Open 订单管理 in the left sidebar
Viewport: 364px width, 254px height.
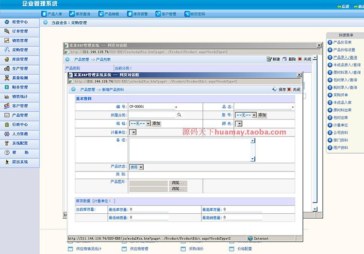tap(19, 32)
